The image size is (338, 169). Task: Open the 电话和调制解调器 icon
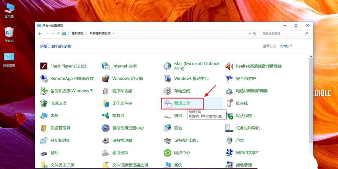pos(229,91)
